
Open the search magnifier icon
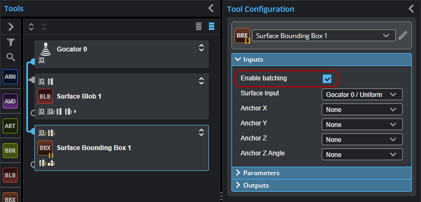pyautogui.click(x=11, y=57)
